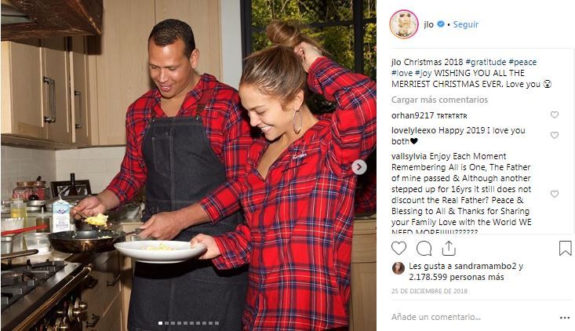The height and width of the screenshot is (331, 575).
Task: Follow jlo via the Seguir link
Action: 466,24
